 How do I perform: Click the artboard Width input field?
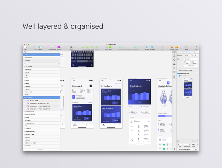pyautogui.click(x=187, y=62)
